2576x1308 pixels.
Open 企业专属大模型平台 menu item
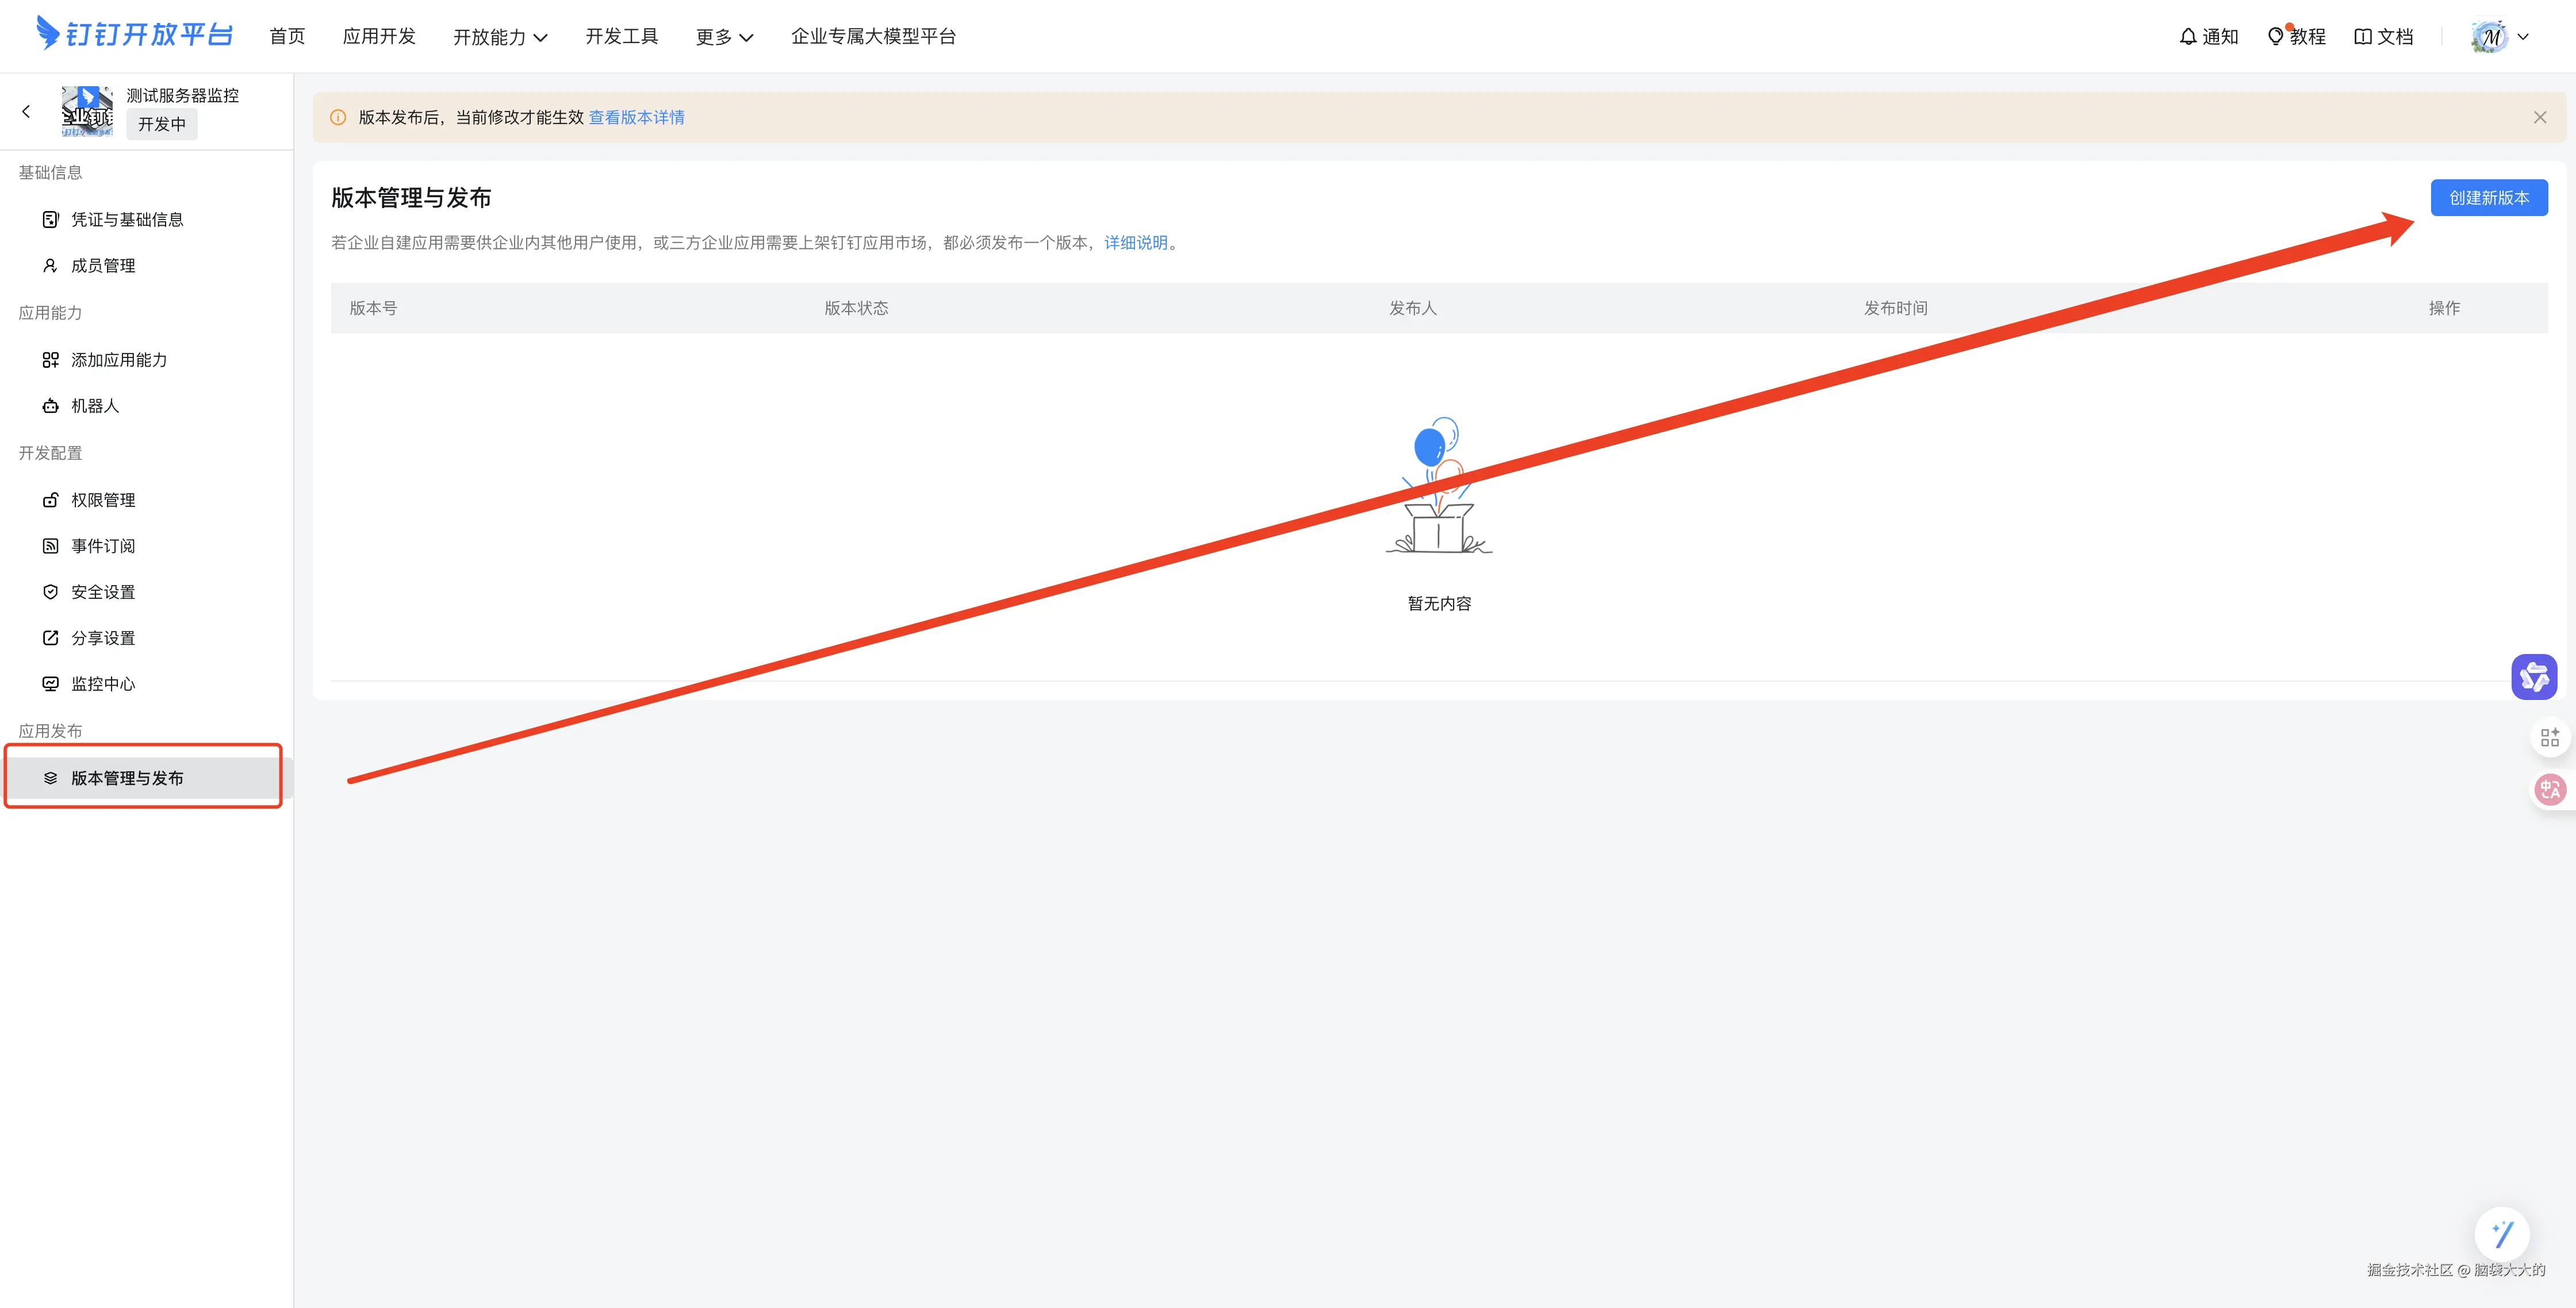click(873, 37)
